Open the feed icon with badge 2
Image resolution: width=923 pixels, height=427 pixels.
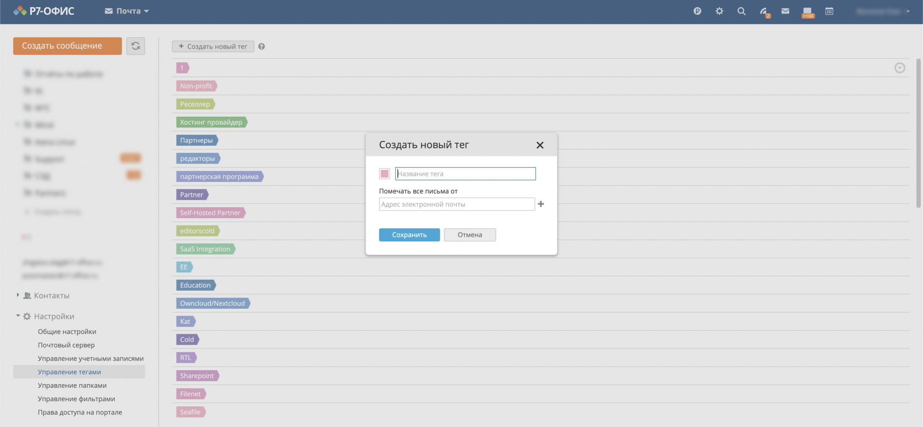(763, 12)
